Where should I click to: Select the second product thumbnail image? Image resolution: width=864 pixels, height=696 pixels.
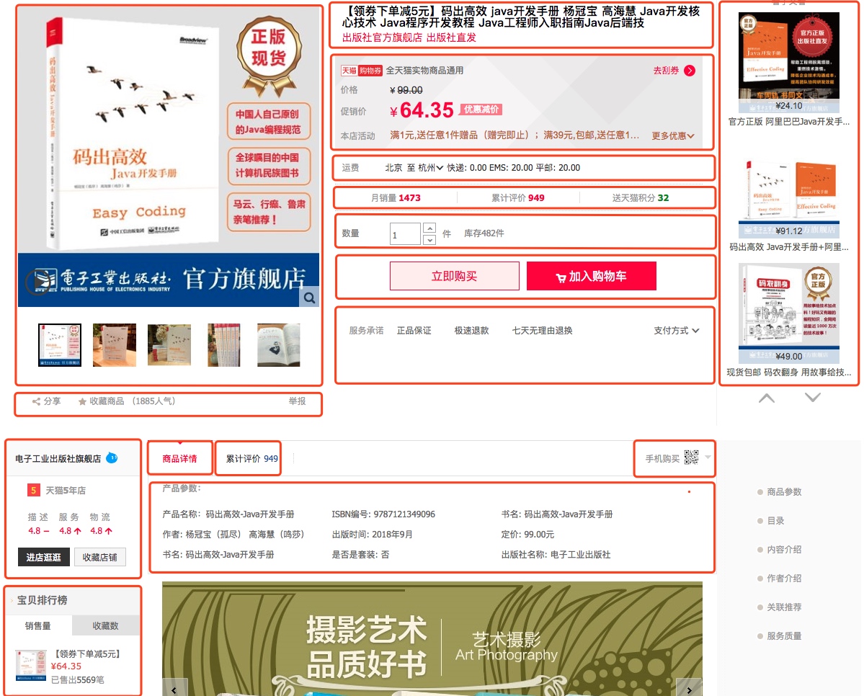tap(115, 345)
